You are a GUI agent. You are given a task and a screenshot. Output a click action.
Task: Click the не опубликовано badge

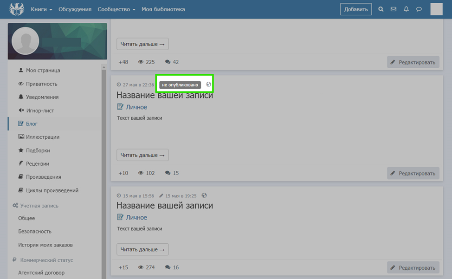tap(180, 85)
